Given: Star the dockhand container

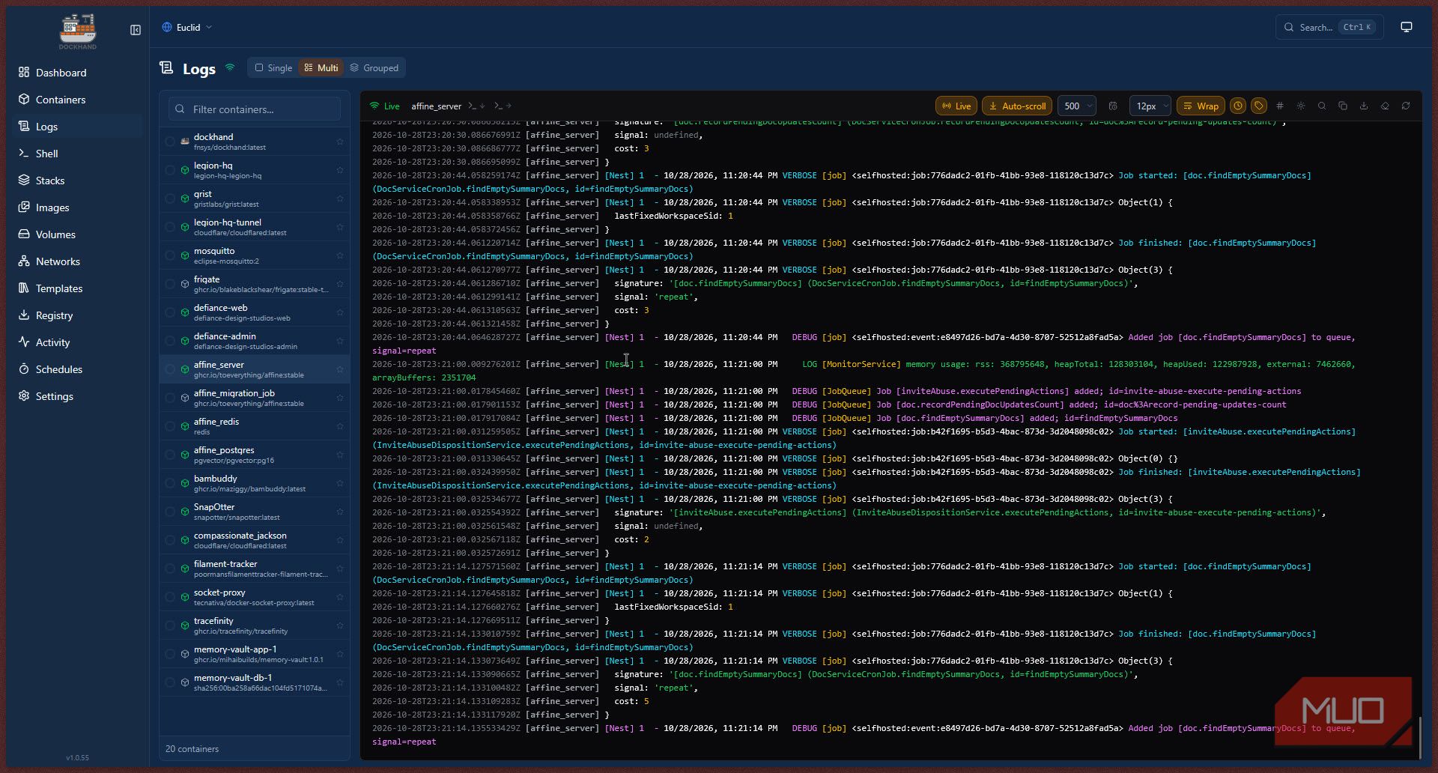Looking at the screenshot, I should [340, 142].
